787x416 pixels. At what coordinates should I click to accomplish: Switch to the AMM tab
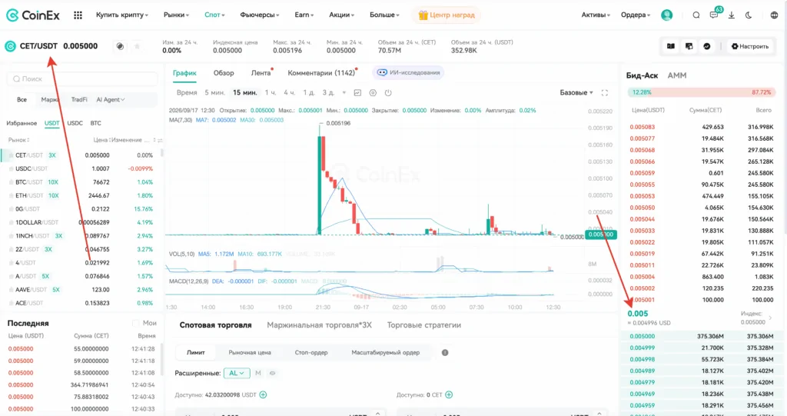[676, 75]
